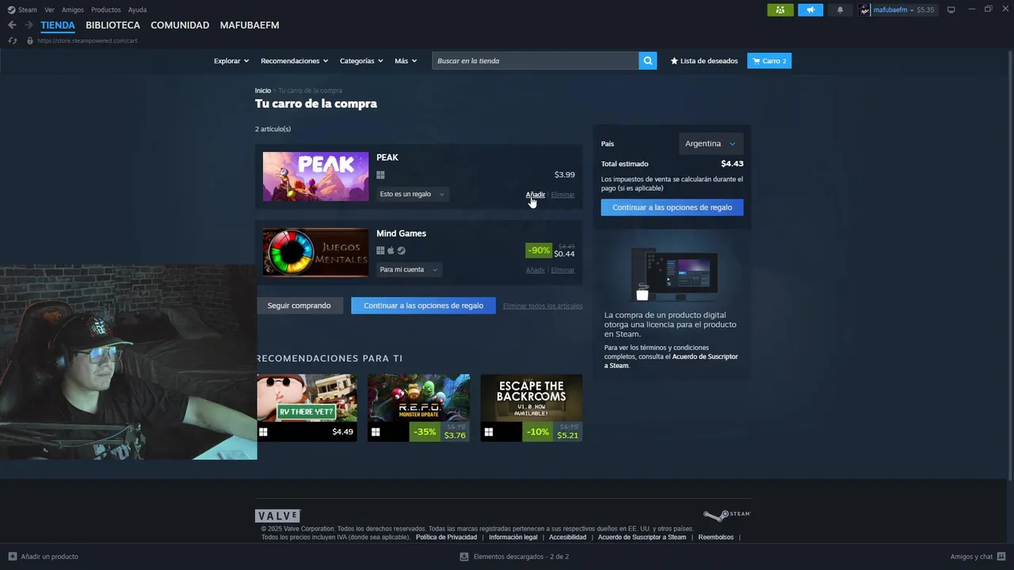Click the Seguir comprando button
Image resolution: width=1014 pixels, height=570 pixels.
[299, 306]
